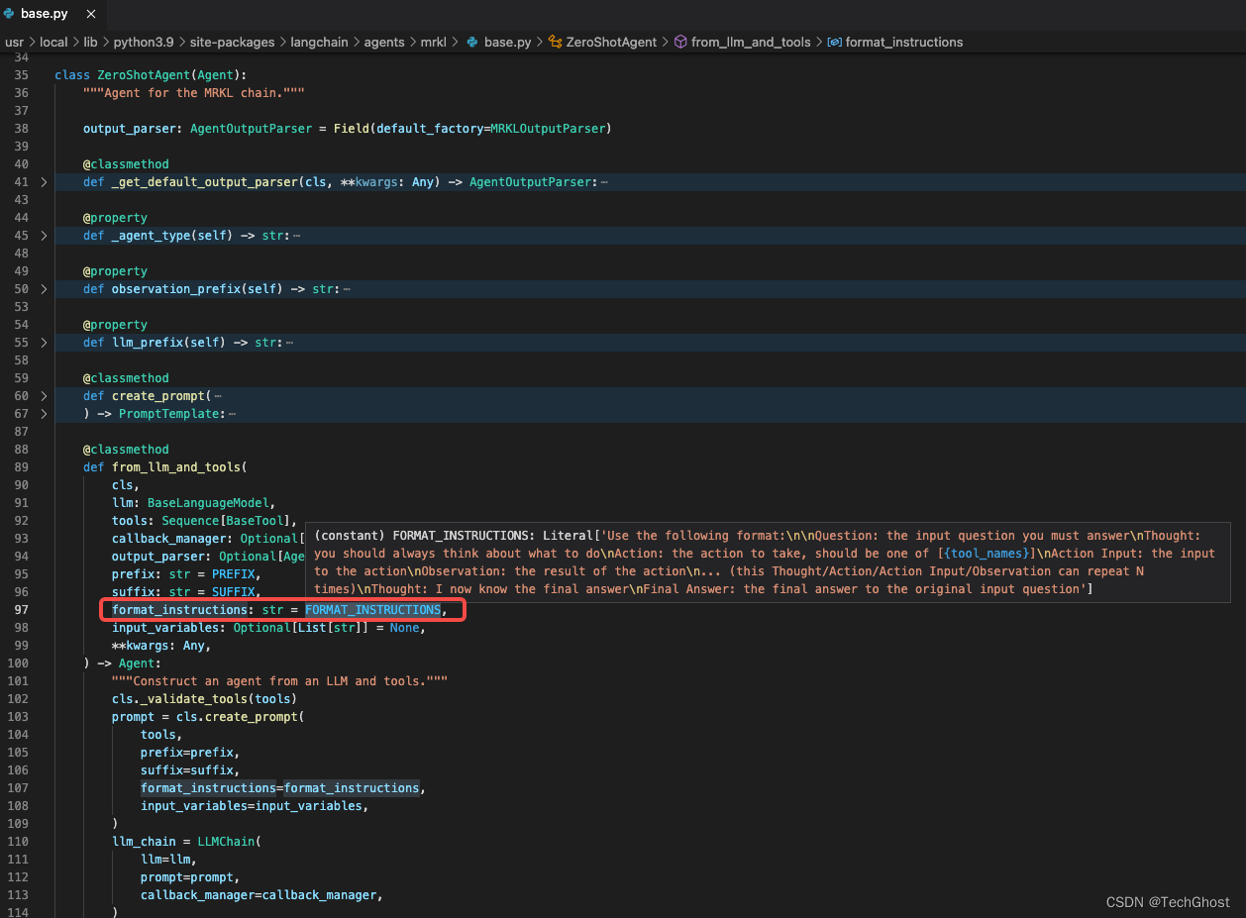Click SUFFIX constant on line 96
The height and width of the screenshot is (918, 1246).
tap(234, 592)
